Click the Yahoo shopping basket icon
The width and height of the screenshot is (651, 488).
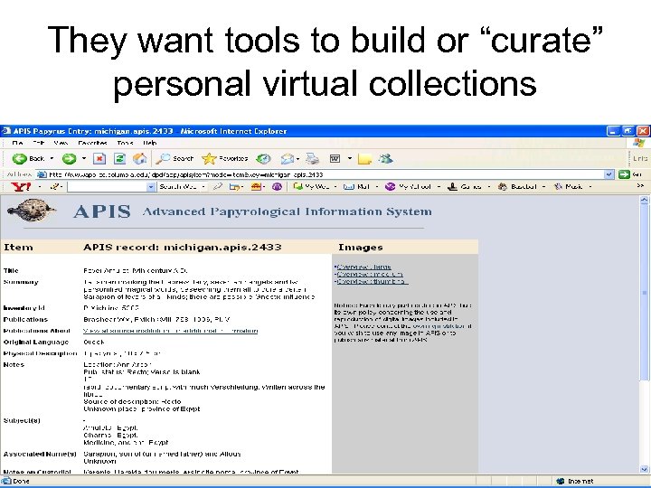(x=257, y=187)
